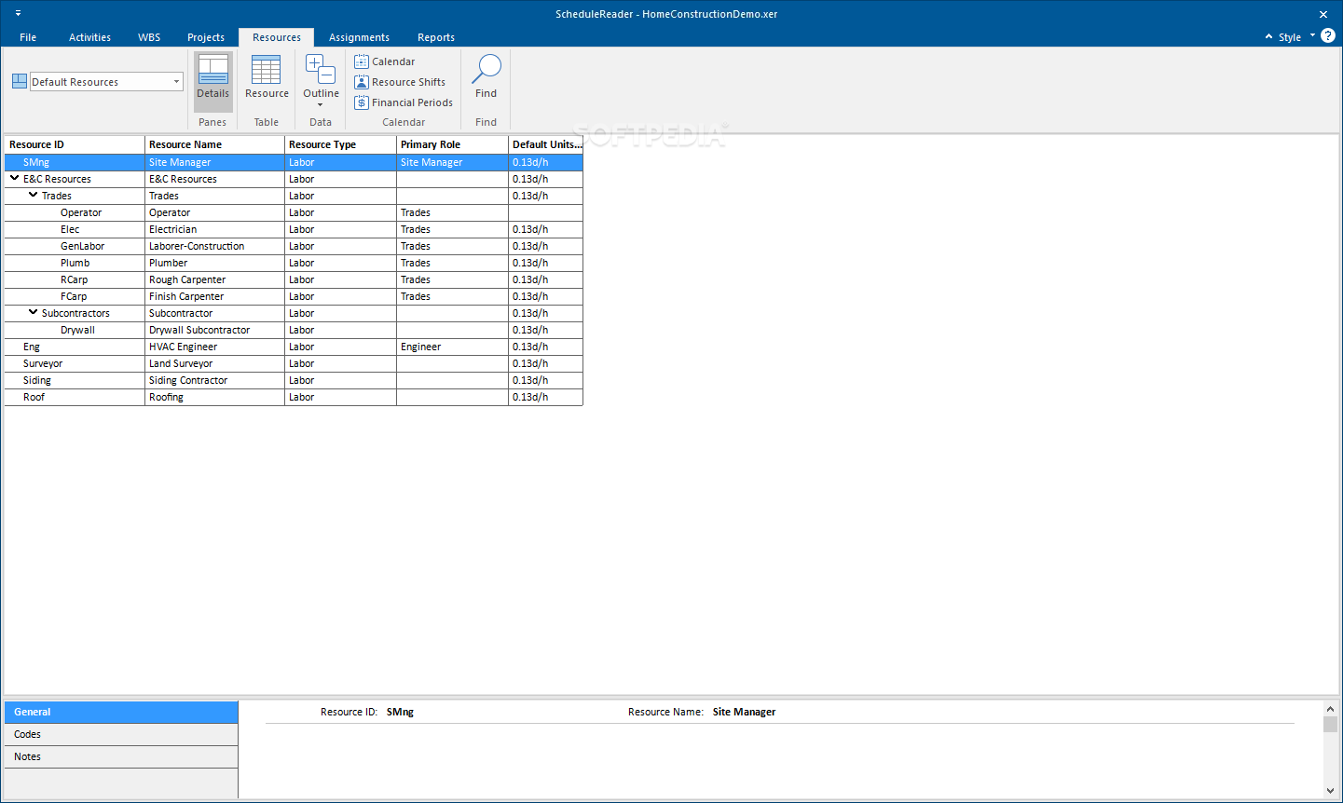The height and width of the screenshot is (803, 1343).
Task: Select the Plumb resource row
Action: click(x=294, y=263)
